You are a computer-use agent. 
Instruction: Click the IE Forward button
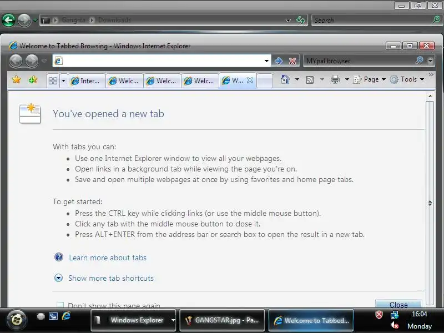coord(32,60)
